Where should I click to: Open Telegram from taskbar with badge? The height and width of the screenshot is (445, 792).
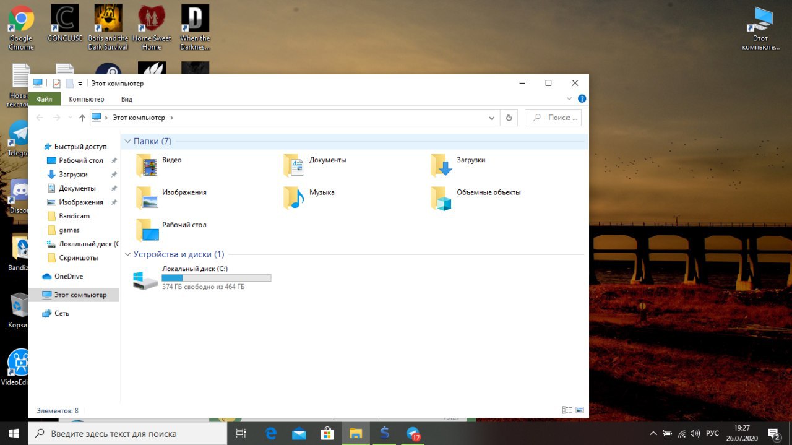pos(413,433)
